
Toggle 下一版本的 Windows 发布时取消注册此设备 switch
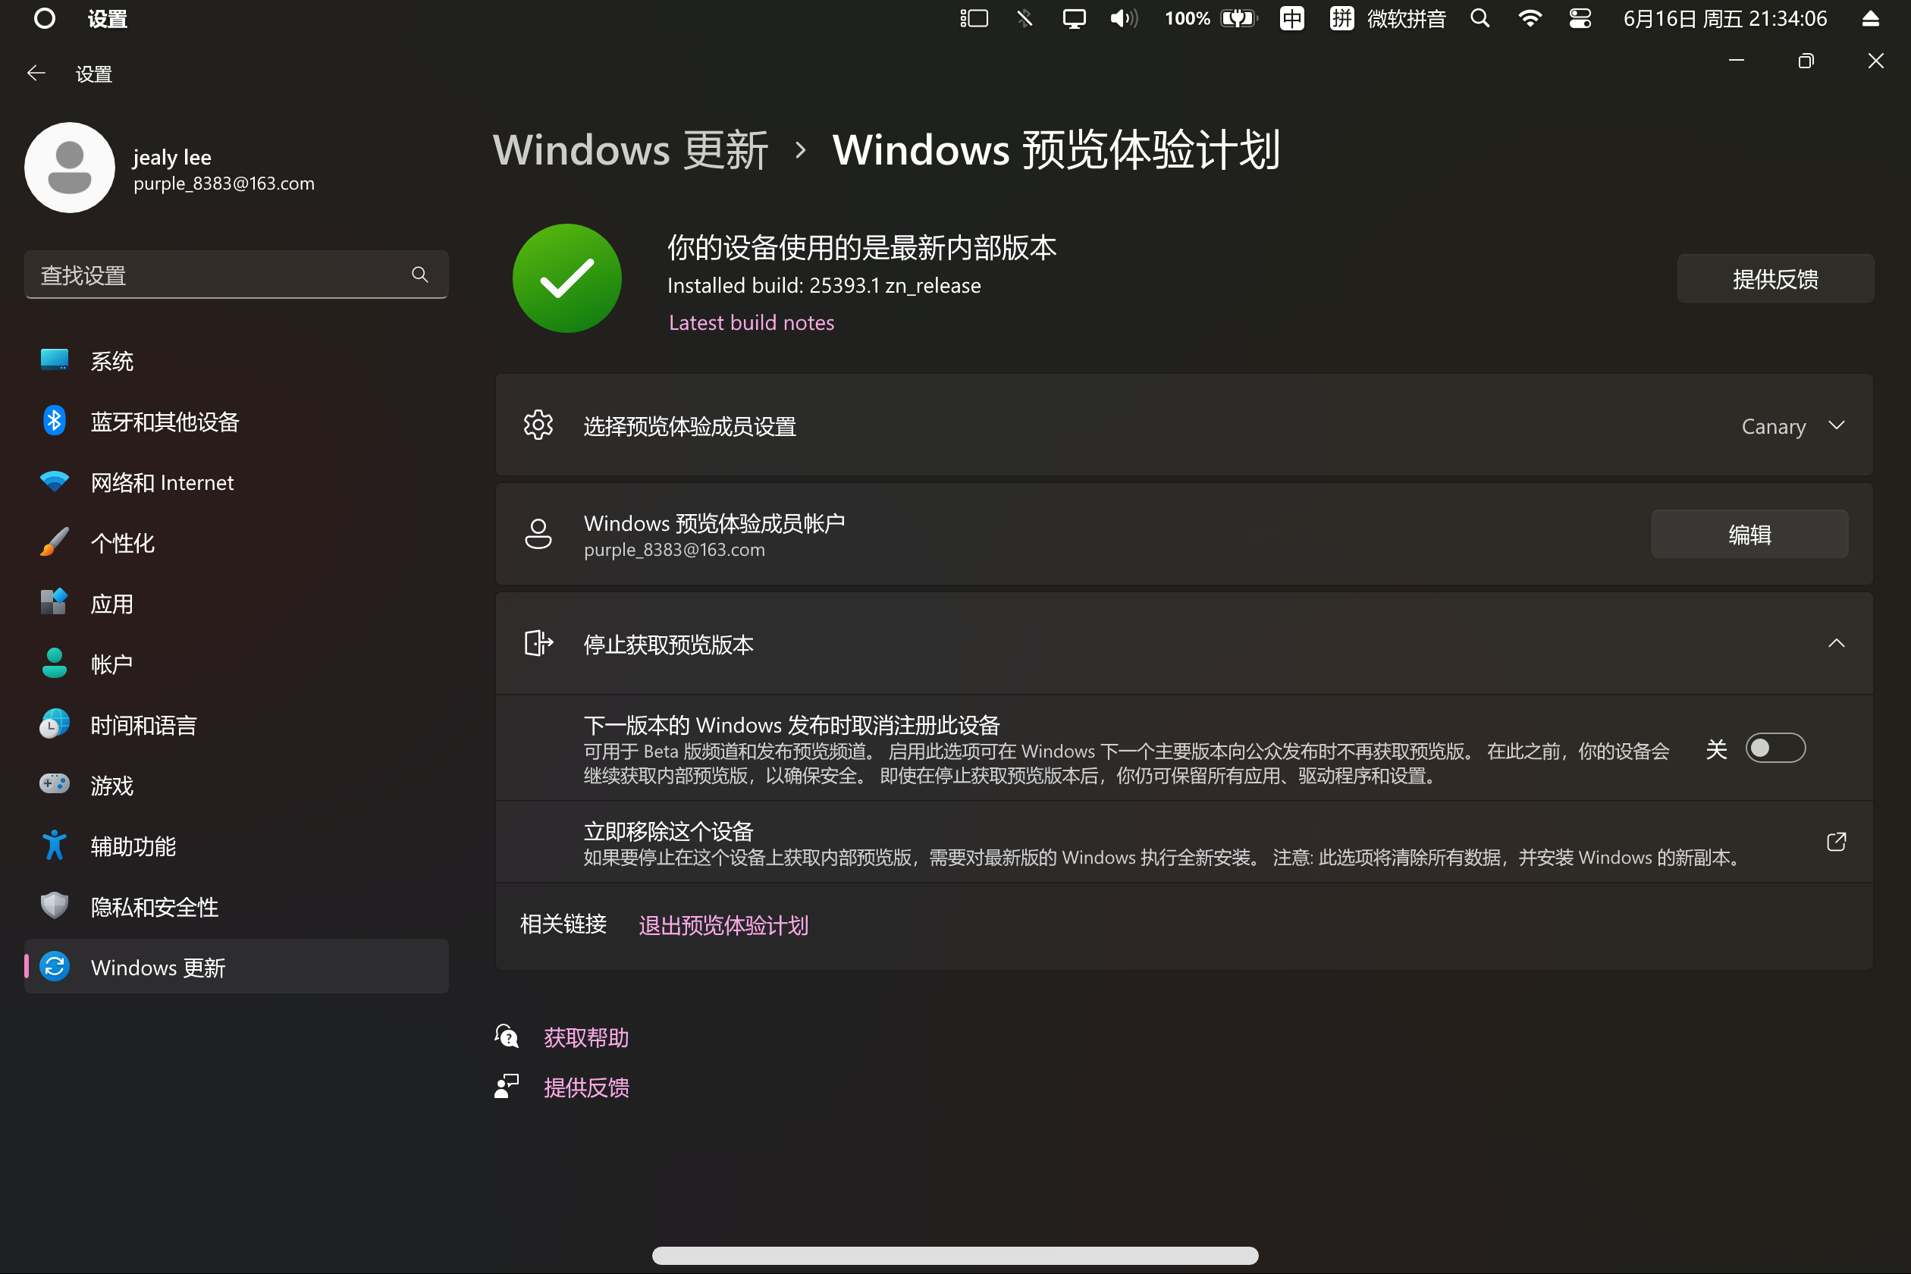(x=1775, y=748)
